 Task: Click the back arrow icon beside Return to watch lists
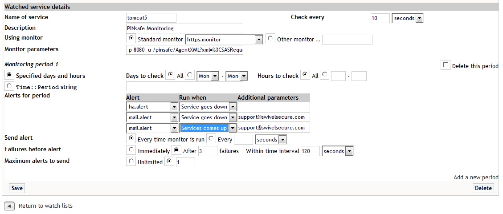[10, 206]
